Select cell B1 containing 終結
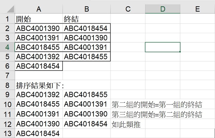 pos(87,19)
